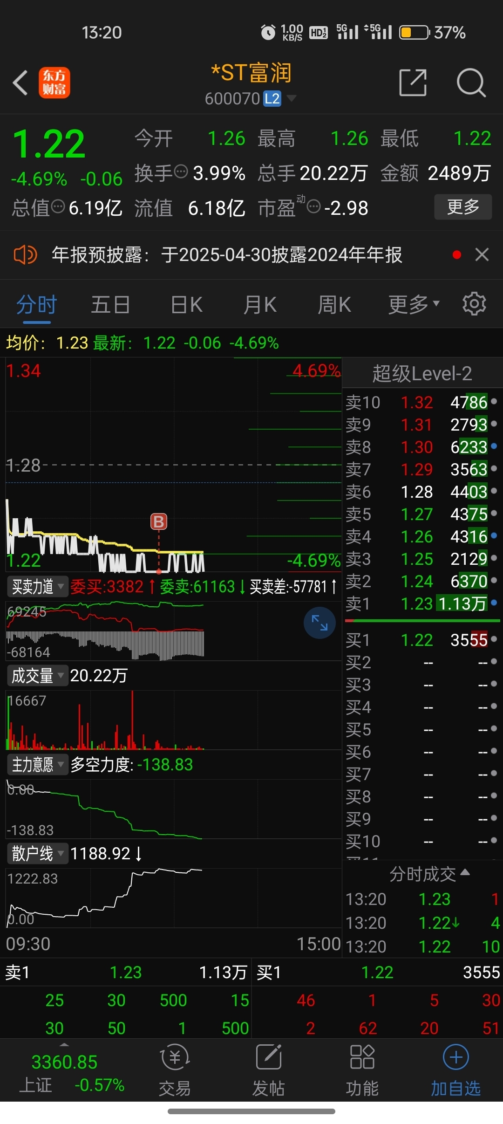The height and width of the screenshot is (1124, 503).
Task: Open the 成交量 indicator dropdown
Action: click(x=38, y=675)
